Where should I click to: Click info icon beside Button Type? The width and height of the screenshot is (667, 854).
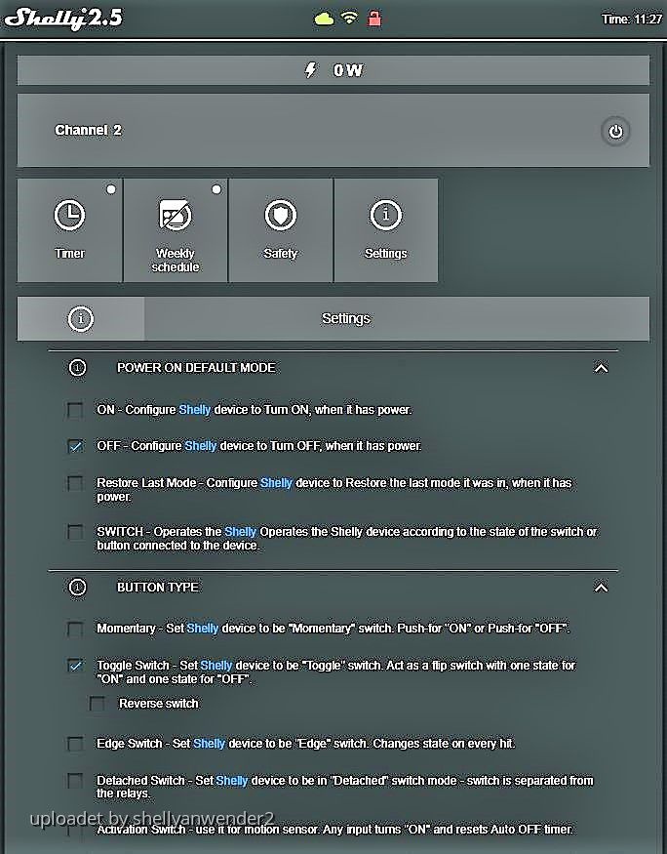(x=78, y=588)
